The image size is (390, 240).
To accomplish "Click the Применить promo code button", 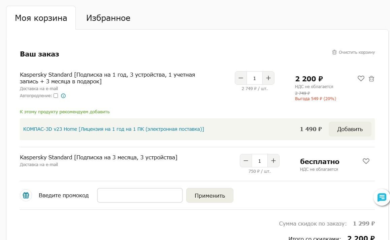I will pyautogui.click(x=209, y=195).
